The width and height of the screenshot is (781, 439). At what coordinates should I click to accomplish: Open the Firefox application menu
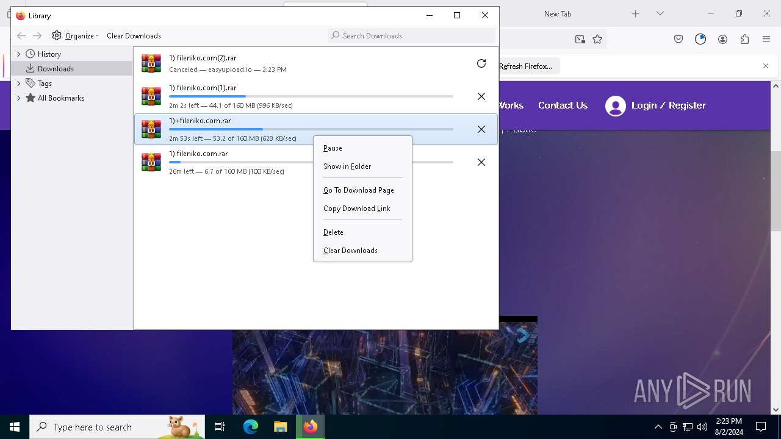(x=766, y=39)
